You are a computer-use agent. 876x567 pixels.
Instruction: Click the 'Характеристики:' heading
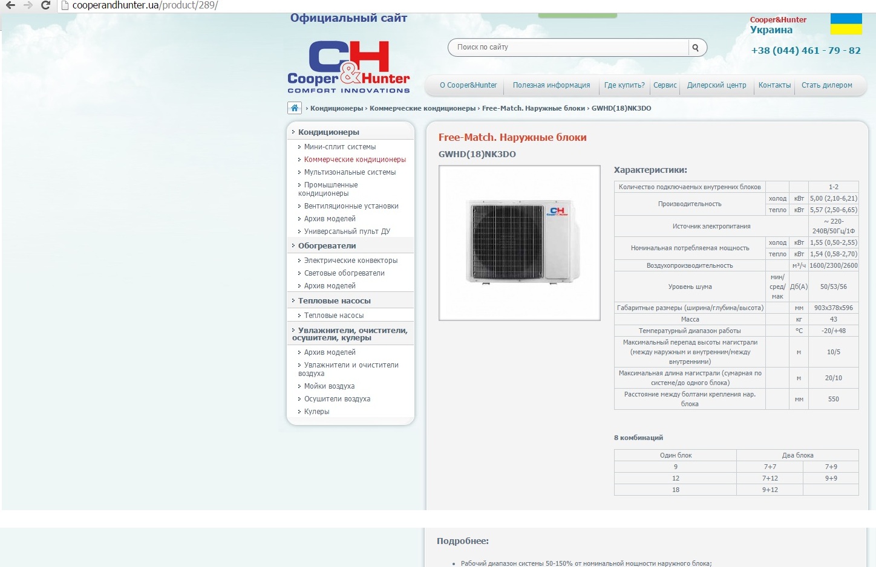(650, 170)
